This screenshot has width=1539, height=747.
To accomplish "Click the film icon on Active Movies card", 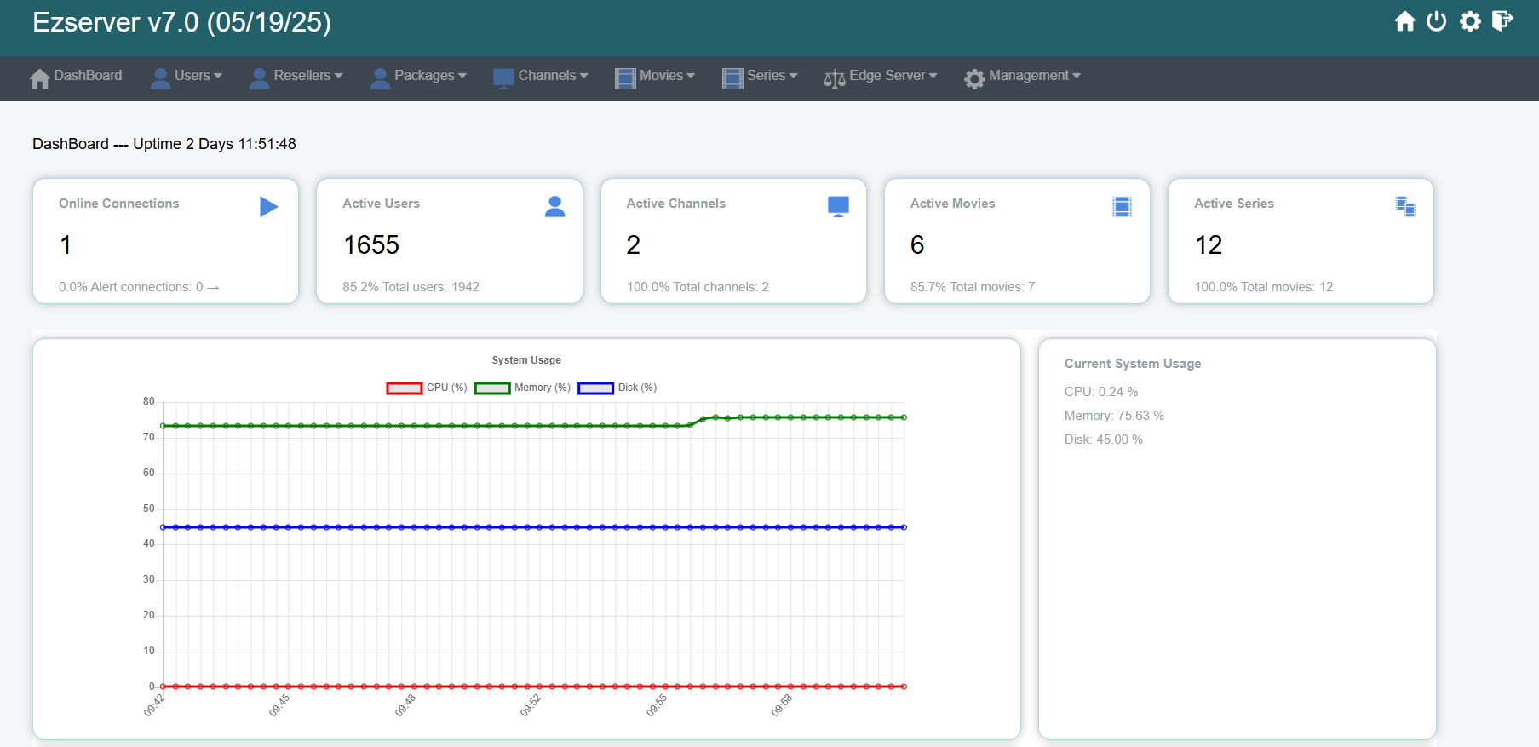I will tap(1122, 206).
